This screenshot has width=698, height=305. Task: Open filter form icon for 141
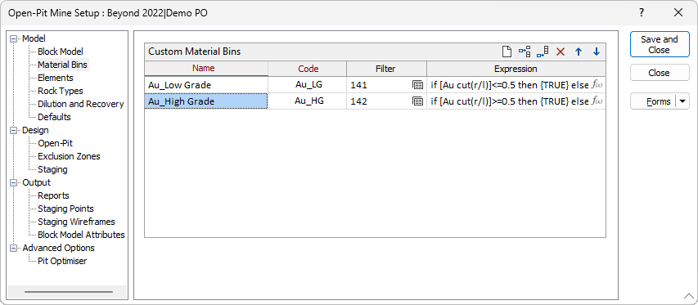pos(417,85)
